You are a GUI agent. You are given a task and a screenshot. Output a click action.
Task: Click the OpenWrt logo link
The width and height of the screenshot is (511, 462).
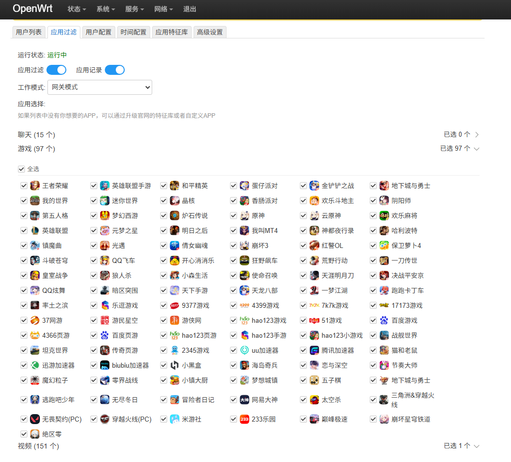[x=32, y=8]
